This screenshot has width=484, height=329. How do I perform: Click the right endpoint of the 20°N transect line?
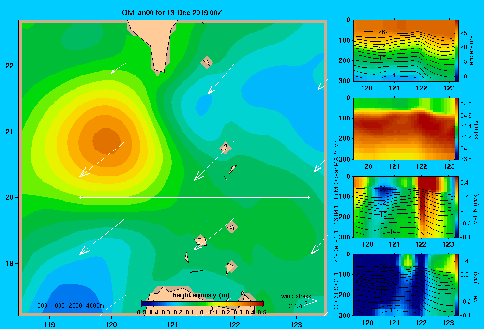(309, 197)
